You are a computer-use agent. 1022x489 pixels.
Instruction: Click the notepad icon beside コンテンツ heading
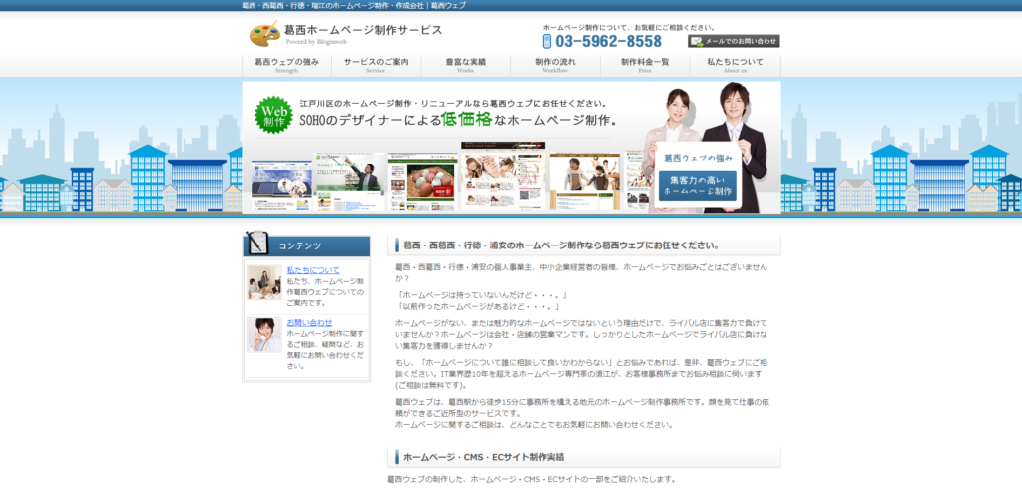tap(258, 244)
